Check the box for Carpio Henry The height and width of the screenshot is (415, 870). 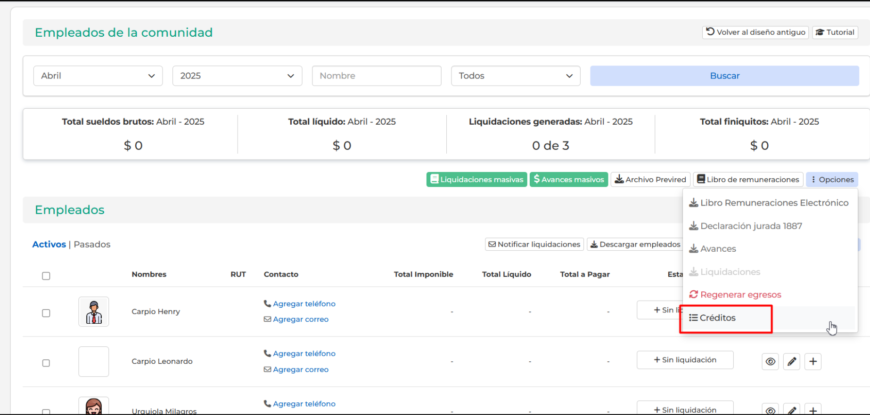46,313
